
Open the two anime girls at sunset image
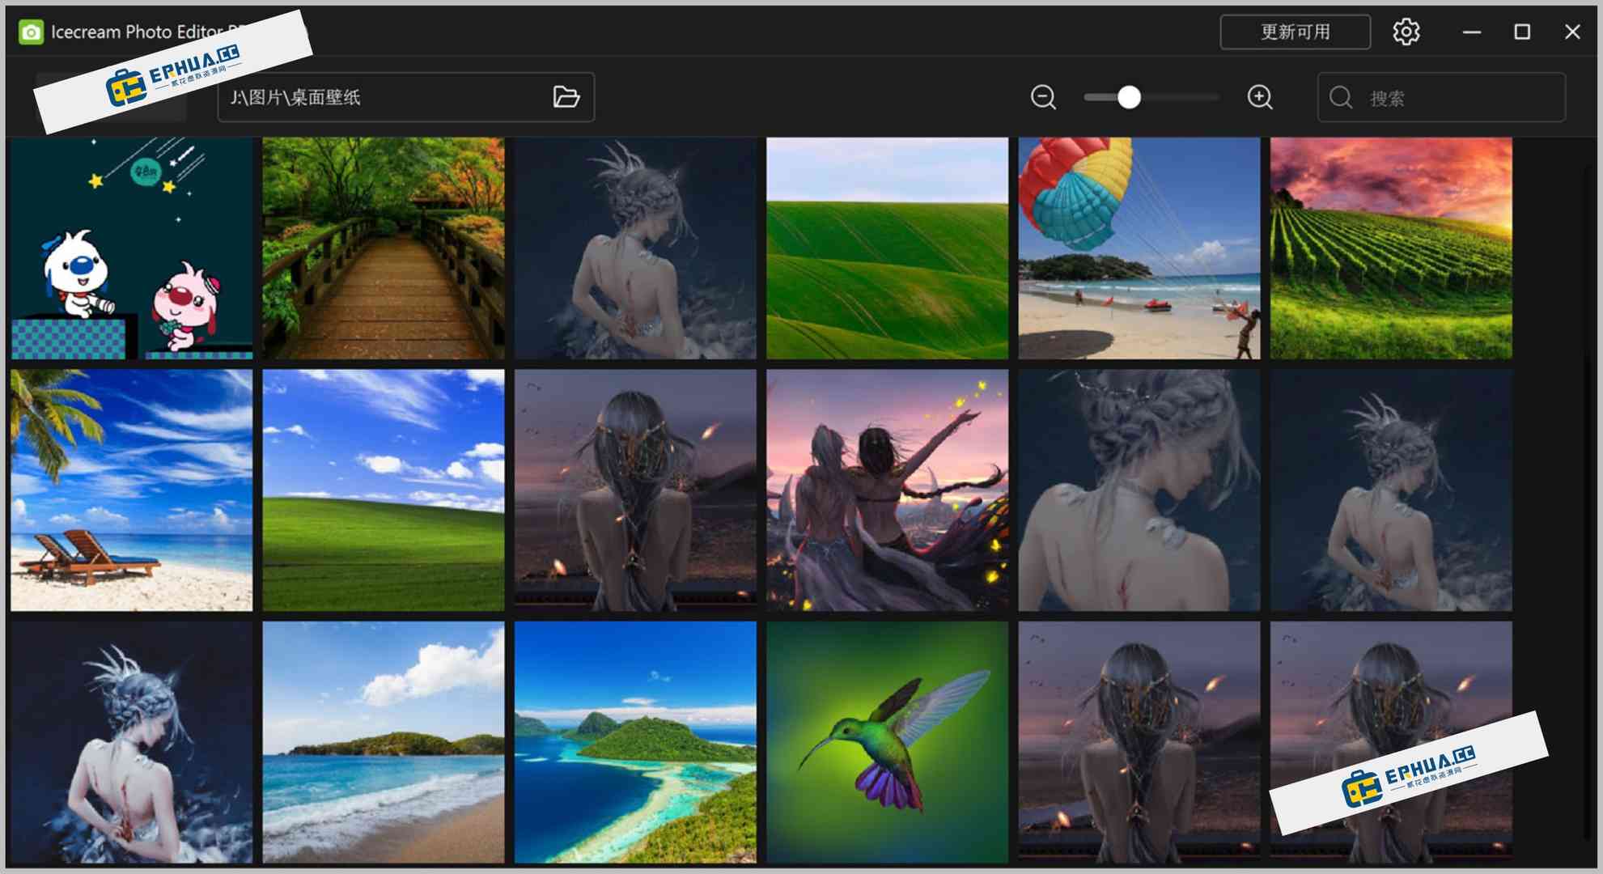pos(886,490)
